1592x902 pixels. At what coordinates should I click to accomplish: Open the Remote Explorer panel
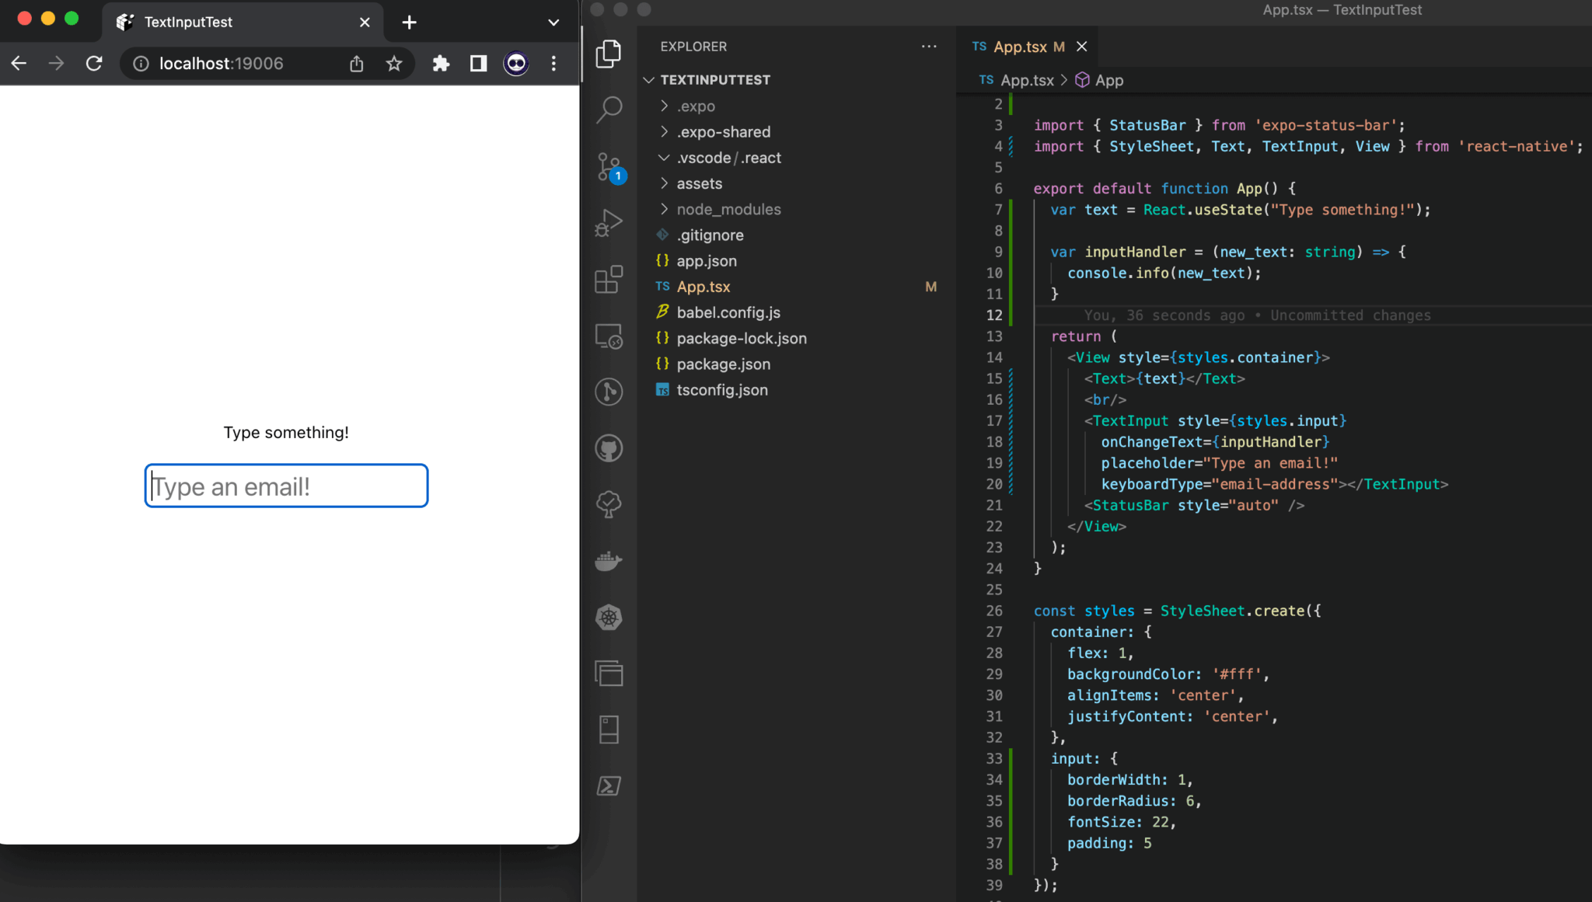coord(609,336)
